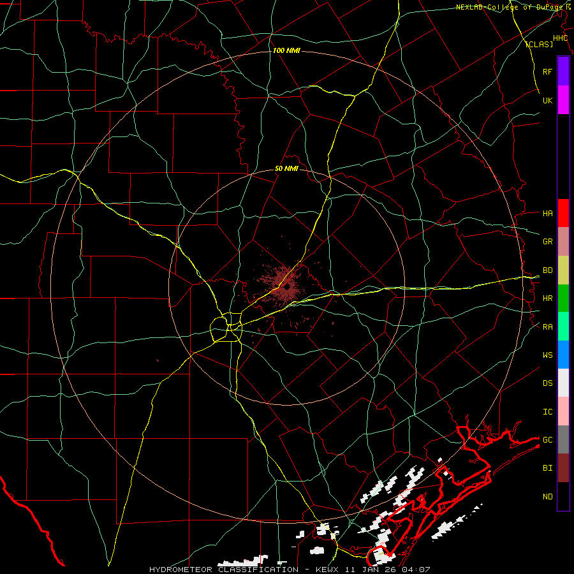Click the 'RF' legend label
The width and height of the screenshot is (574, 574).
tap(547, 71)
